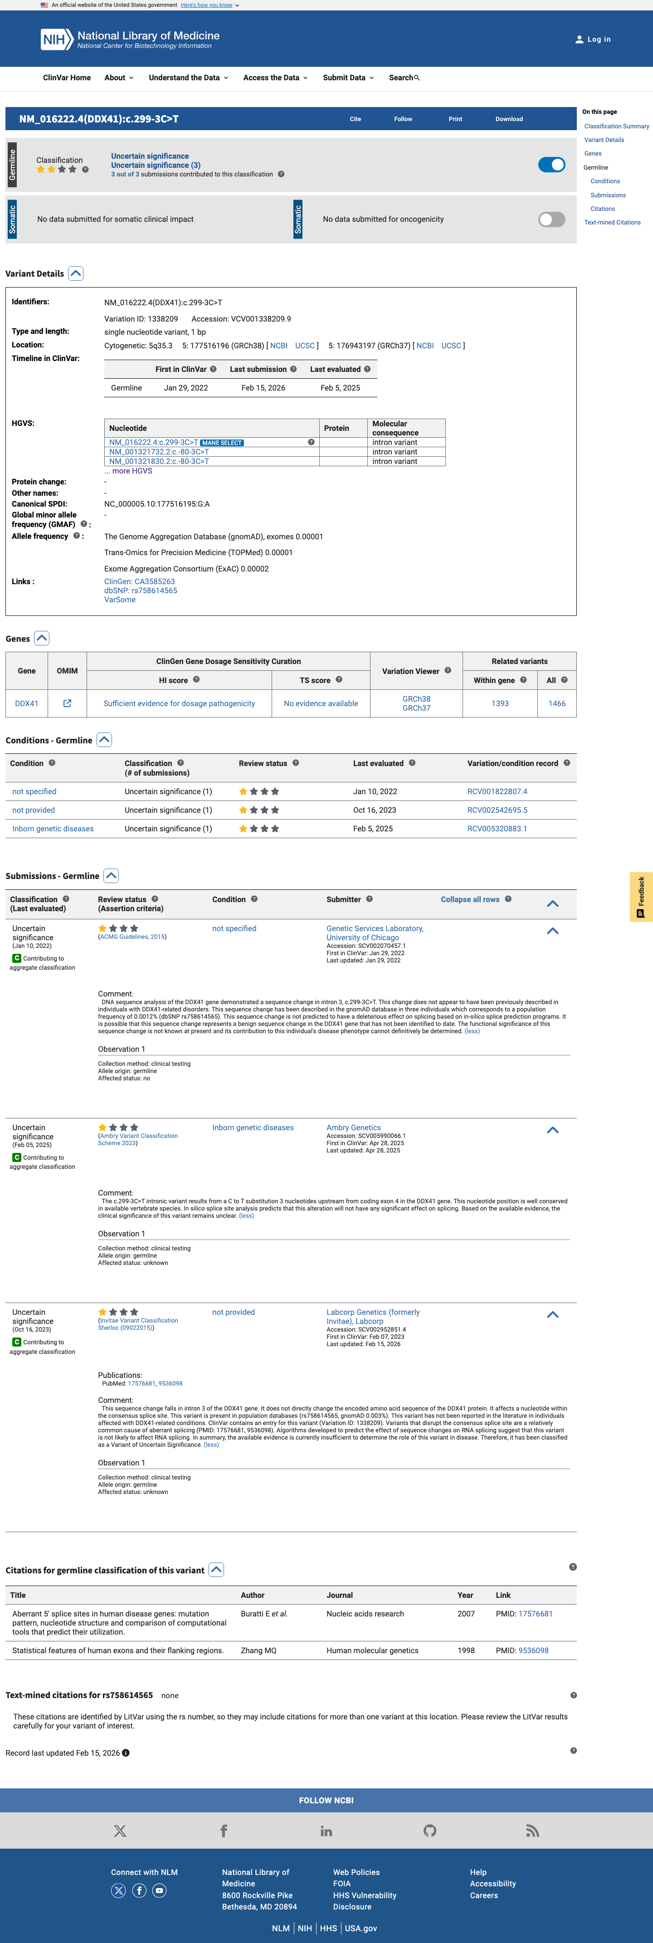Click help icon after submissions contributed text

(x=281, y=174)
